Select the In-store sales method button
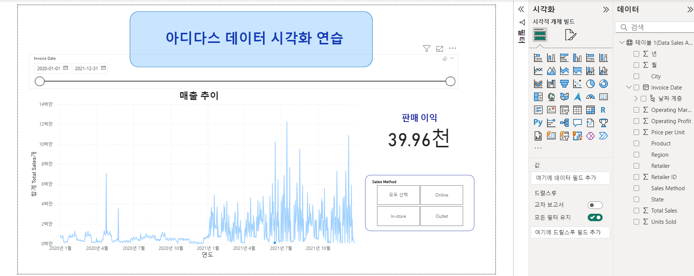This screenshot has width=694, height=276. click(398, 216)
